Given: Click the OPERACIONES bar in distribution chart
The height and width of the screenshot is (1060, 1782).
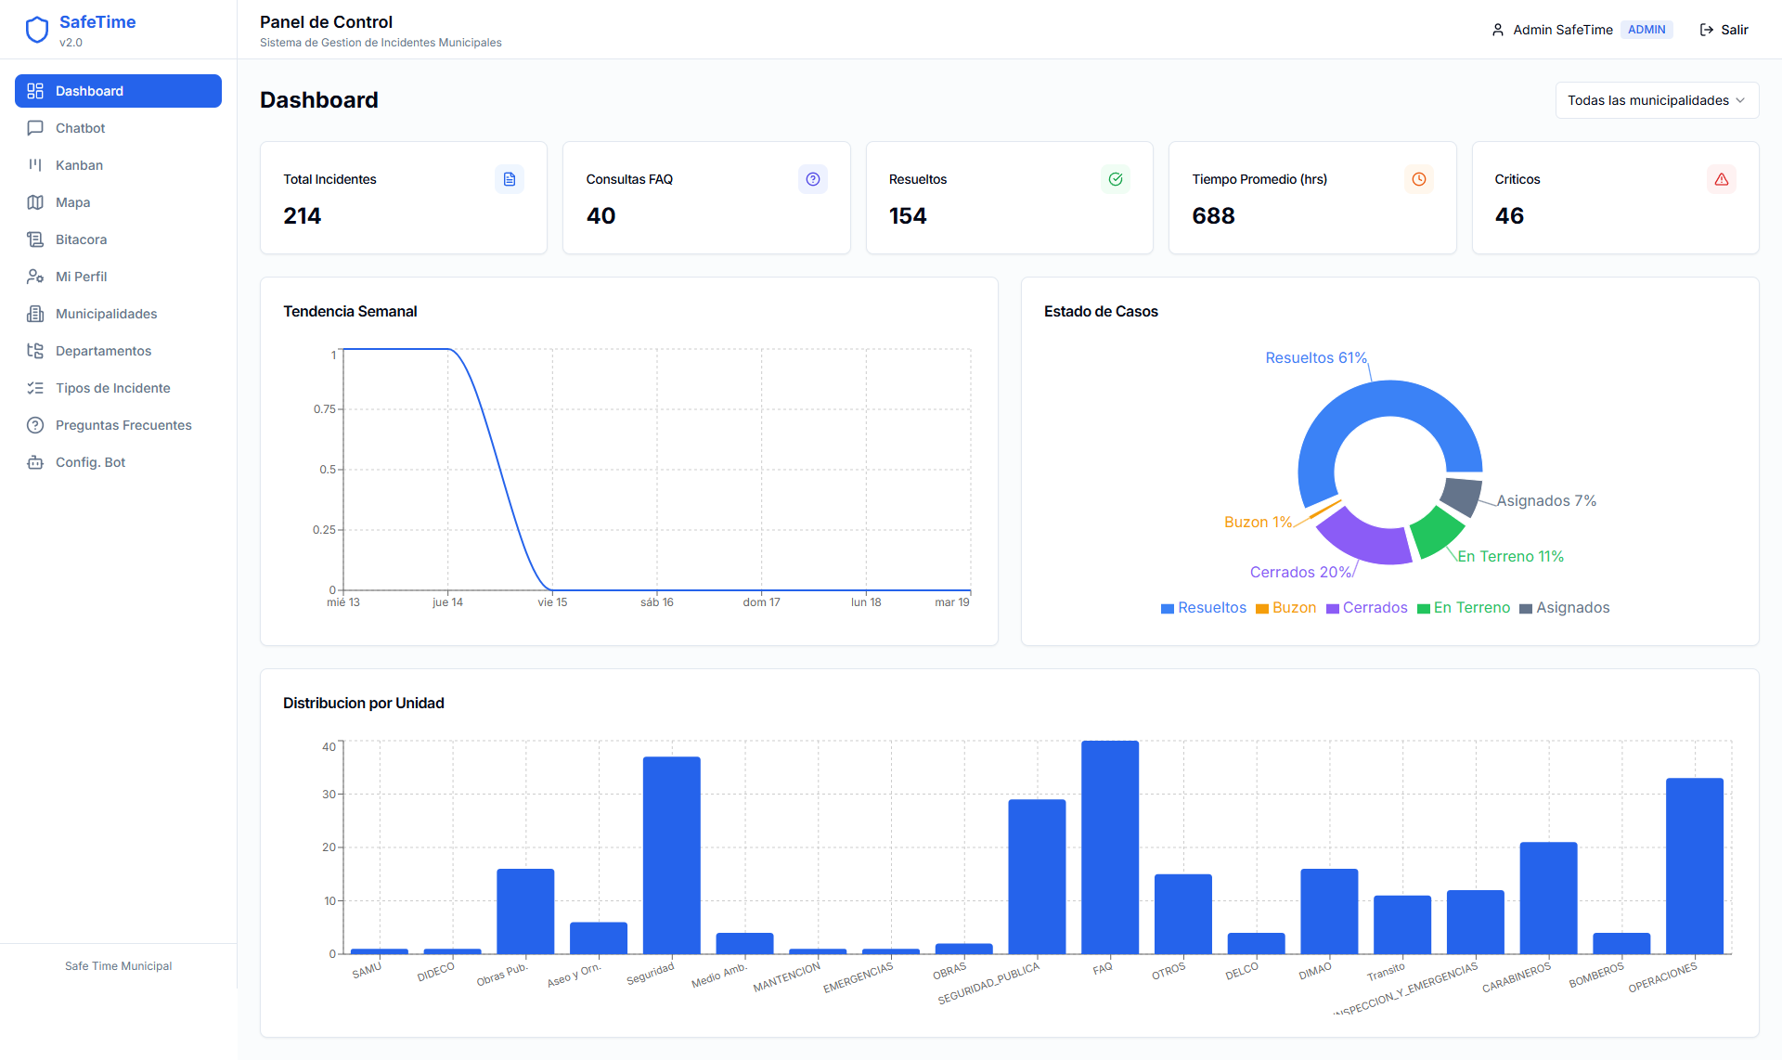Looking at the screenshot, I should (x=1695, y=865).
